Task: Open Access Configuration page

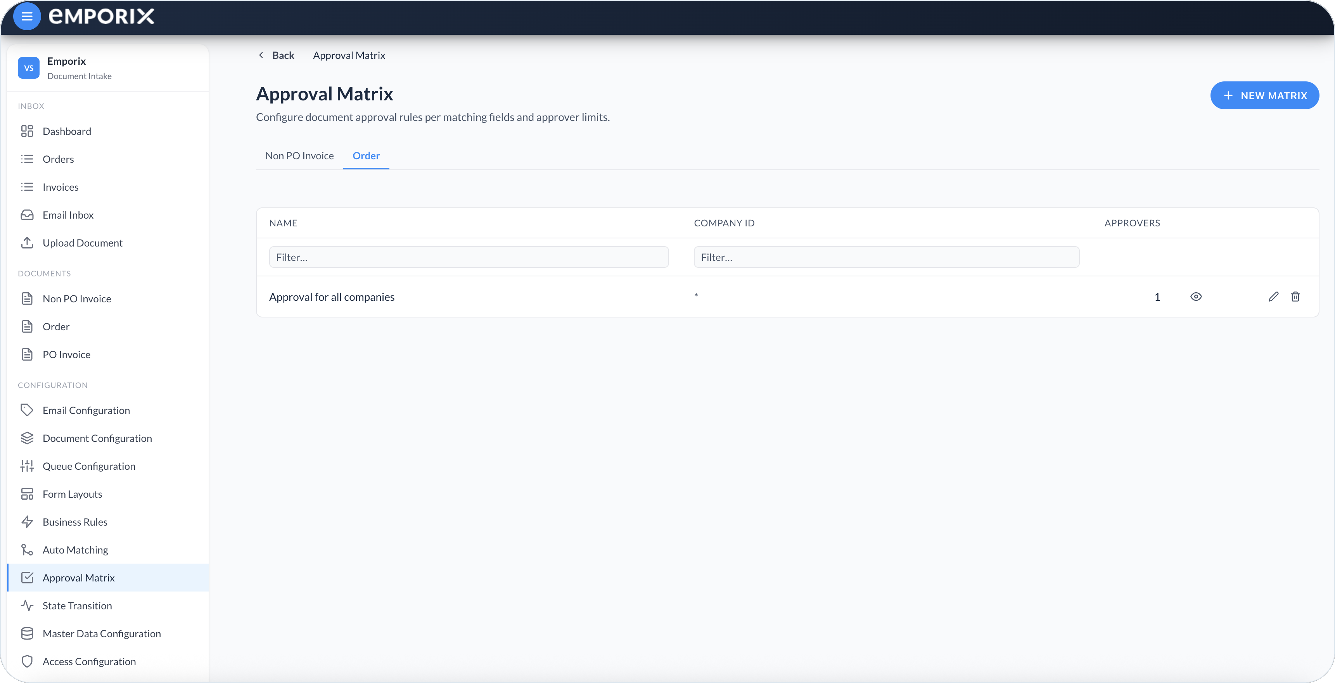Action: click(108, 662)
